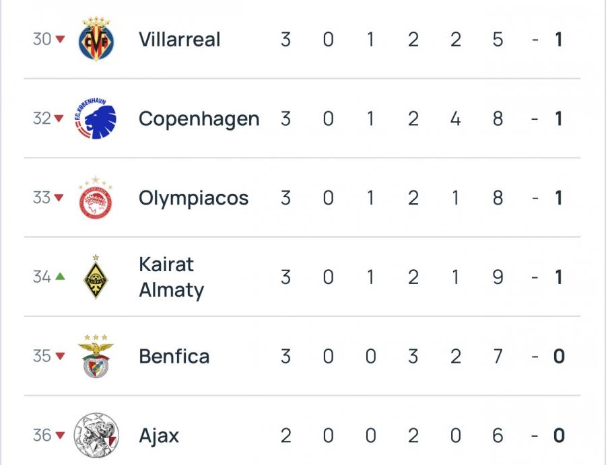
Task: Open the Copenhagen team link
Action: [199, 119]
